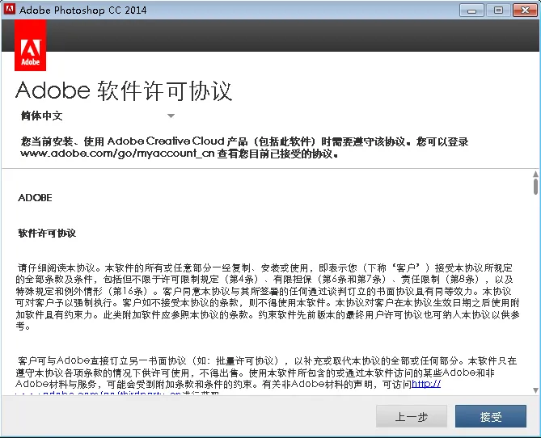Open the 简体中文 language dropdown
541x438 pixels.
(x=98, y=116)
